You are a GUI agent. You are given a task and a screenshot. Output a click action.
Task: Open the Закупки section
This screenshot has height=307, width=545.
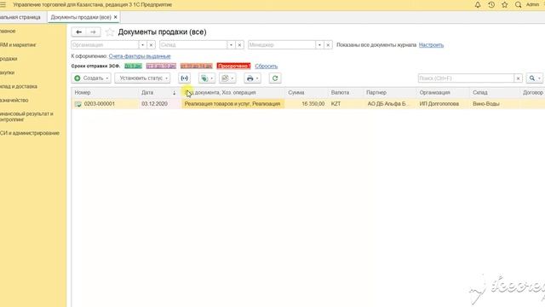(x=8, y=72)
